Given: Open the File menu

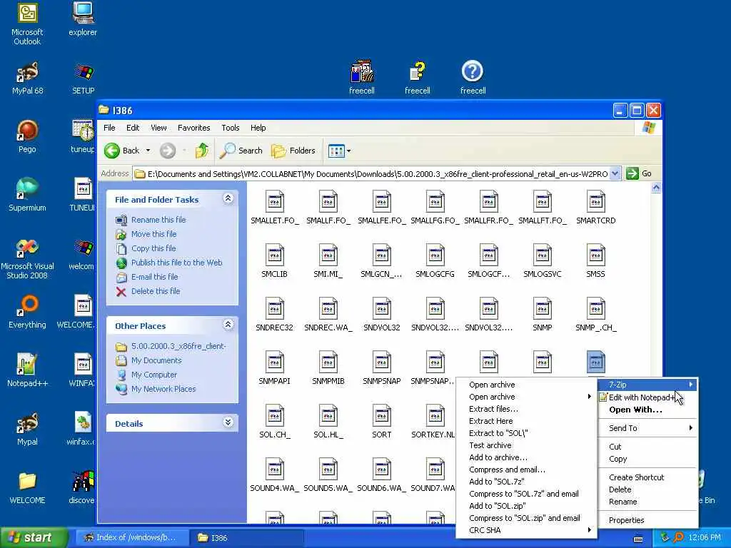Looking at the screenshot, I should pyautogui.click(x=109, y=128).
